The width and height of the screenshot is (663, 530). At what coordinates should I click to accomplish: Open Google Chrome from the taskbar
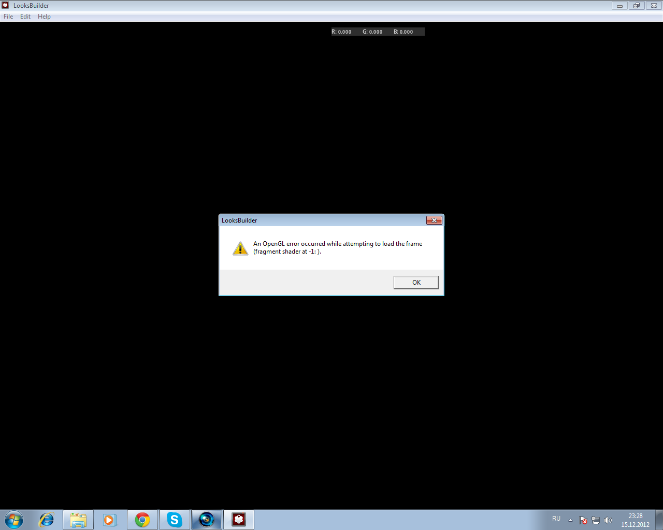[x=142, y=520]
